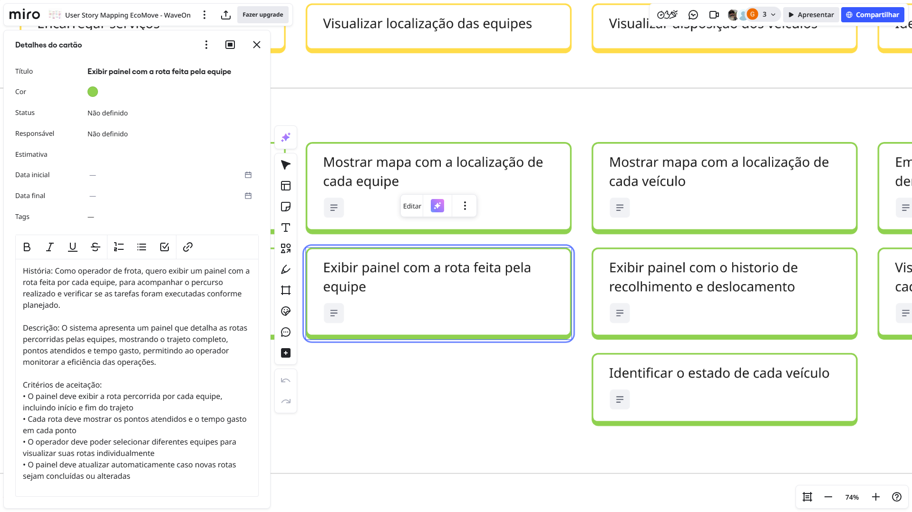This screenshot has width=912, height=512.
Task: Open templates tool in left toolbar
Action: click(286, 186)
